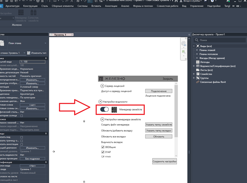The image size is (247, 183).
Task: Click Закрыть in the Железно dialog
Action: tap(168, 79)
